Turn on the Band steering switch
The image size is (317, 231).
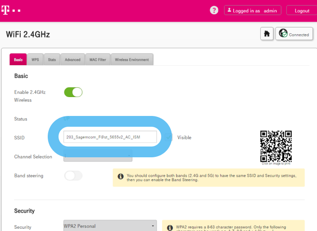pos(73,176)
